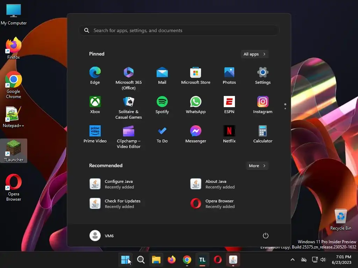The width and height of the screenshot is (358, 268).
Task: Switch to the Java app on taskbar
Action: 233,260
